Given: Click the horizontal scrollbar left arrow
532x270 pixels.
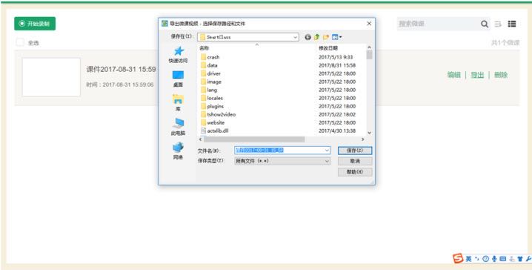Looking at the screenshot, I should 200,139.
